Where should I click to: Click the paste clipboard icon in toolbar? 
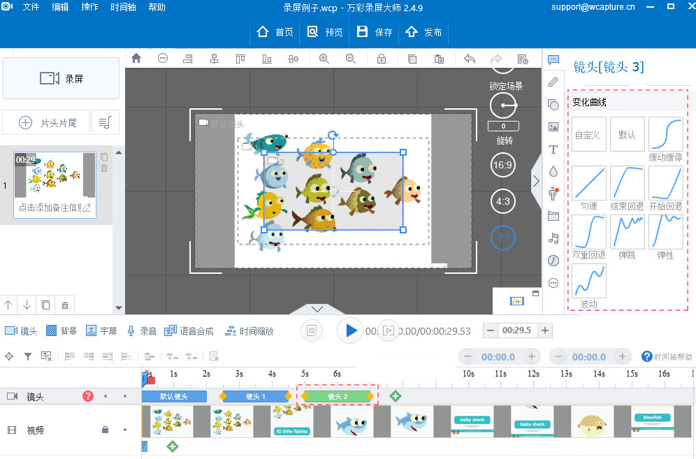439,59
